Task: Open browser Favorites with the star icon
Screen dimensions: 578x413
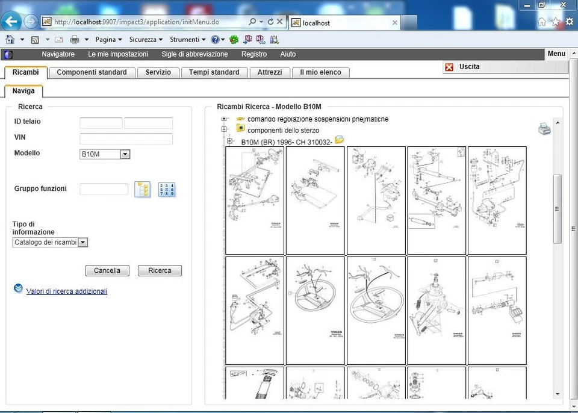Action: point(555,22)
